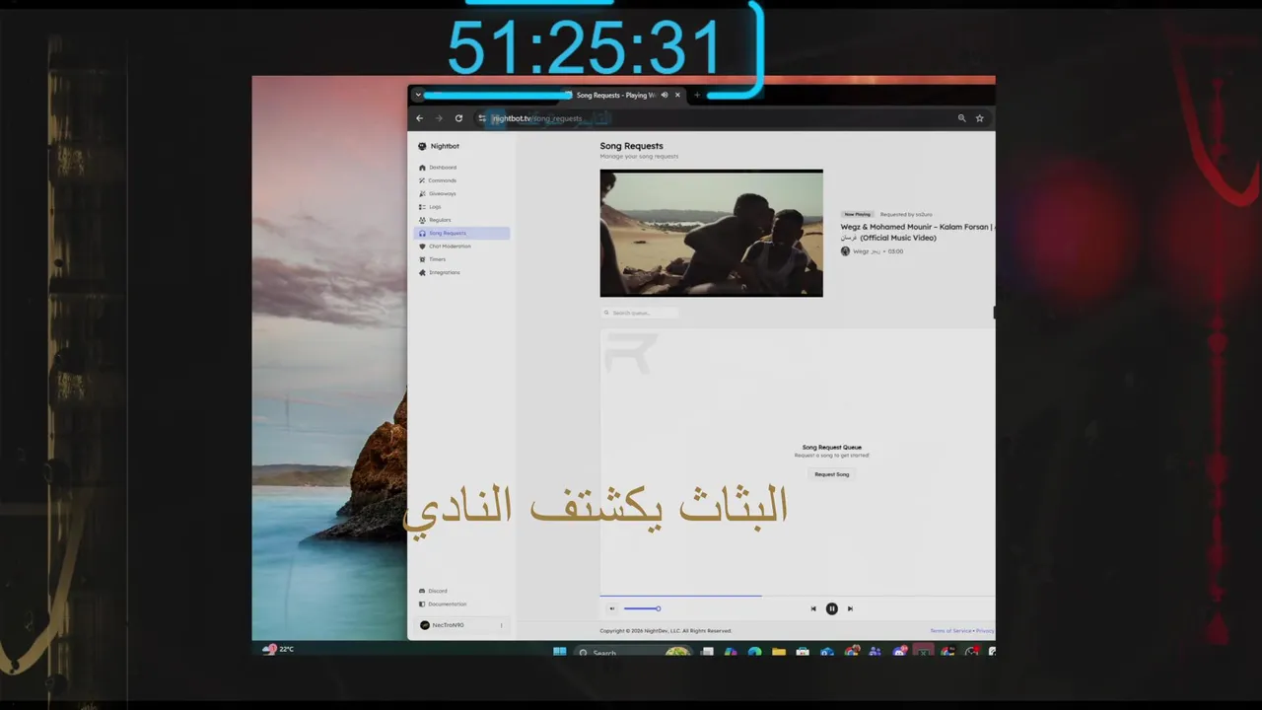Click the Wegz Kalam Forsan song title
Viewport: 1262px width, 710px height.
(917, 232)
